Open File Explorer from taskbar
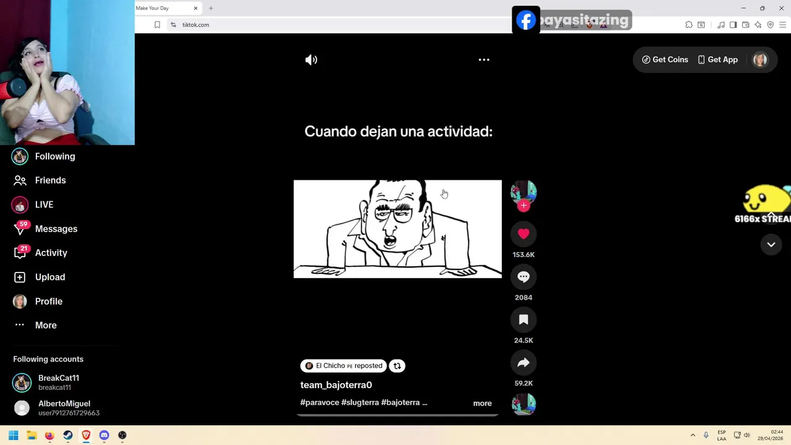The image size is (791, 445). 32,435
